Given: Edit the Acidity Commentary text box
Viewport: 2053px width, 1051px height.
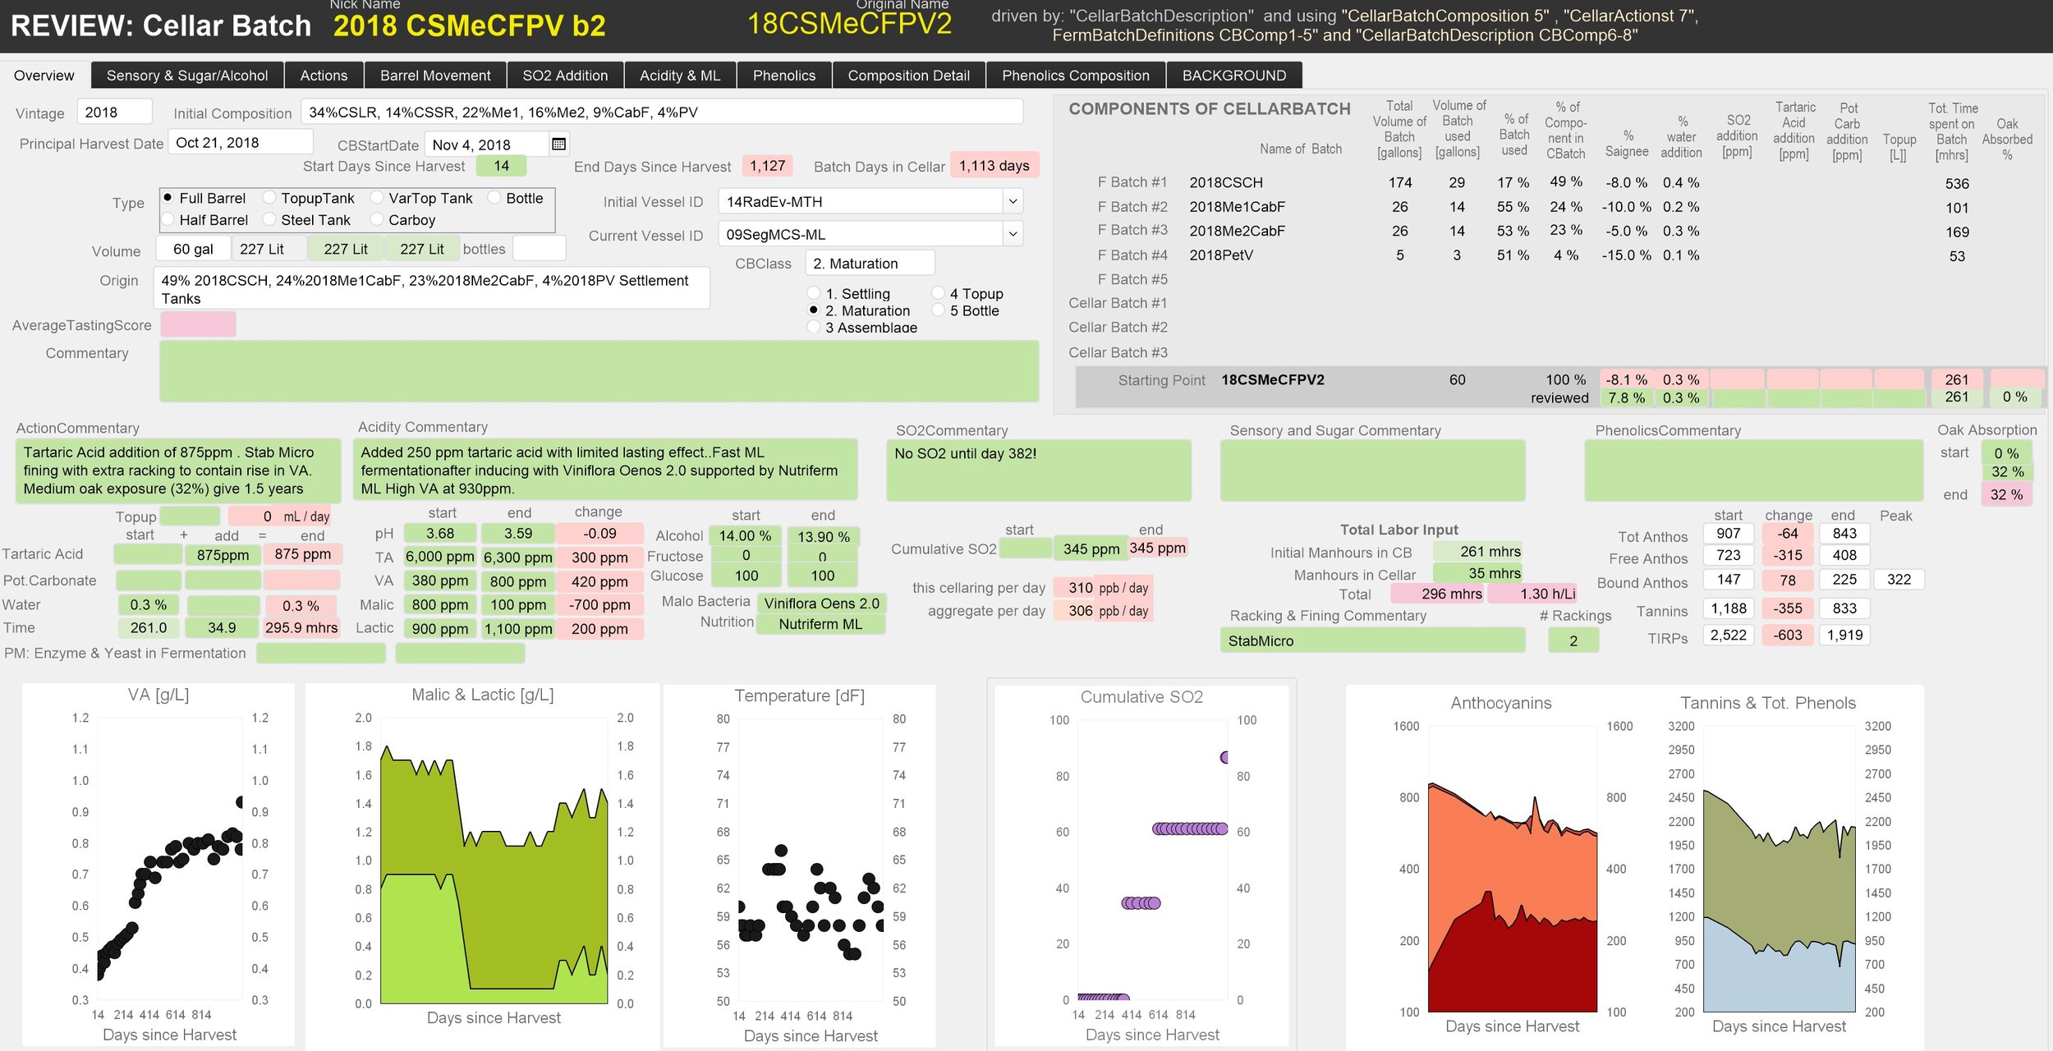Looking at the screenshot, I should click(605, 470).
